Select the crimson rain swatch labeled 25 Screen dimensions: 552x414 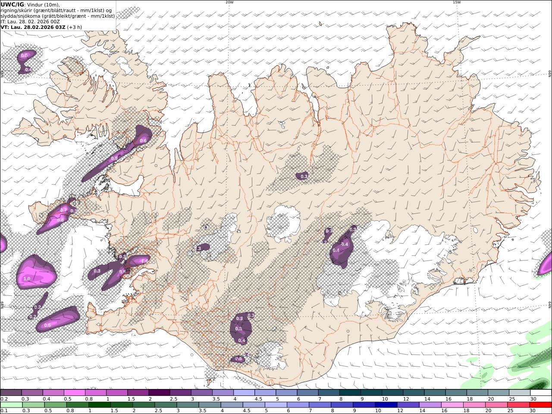pos(518,405)
